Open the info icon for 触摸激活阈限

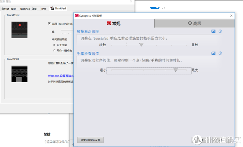(220, 31)
